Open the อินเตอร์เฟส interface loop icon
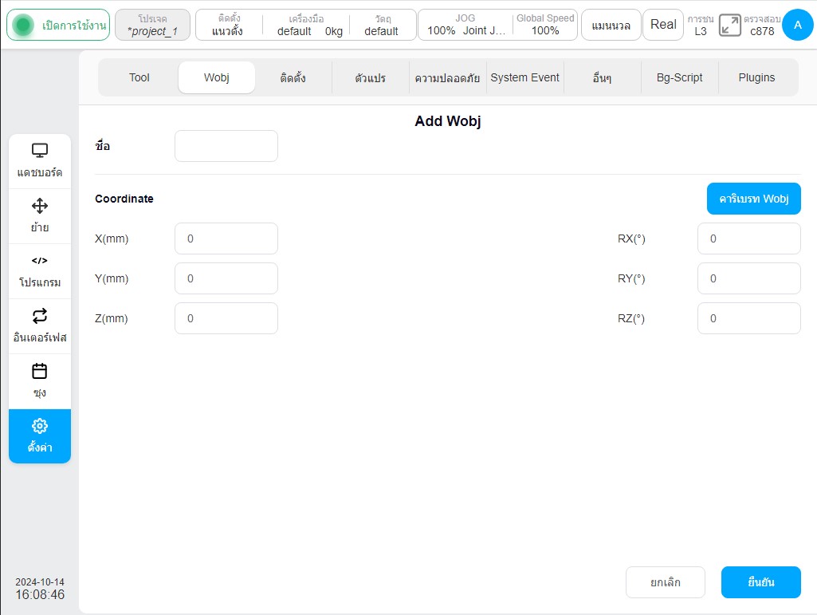Image resolution: width=817 pixels, height=615 pixels. (40, 316)
